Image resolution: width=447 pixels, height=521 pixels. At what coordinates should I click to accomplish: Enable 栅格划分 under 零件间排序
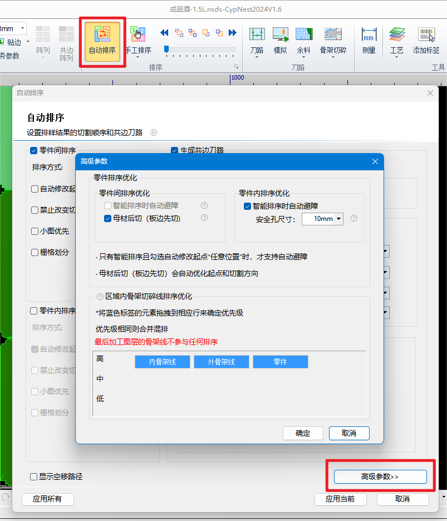click(x=35, y=252)
